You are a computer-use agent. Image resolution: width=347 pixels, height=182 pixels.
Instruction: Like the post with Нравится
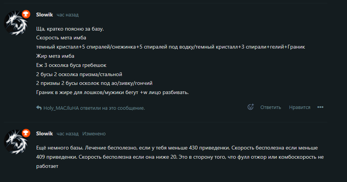(300, 107)
